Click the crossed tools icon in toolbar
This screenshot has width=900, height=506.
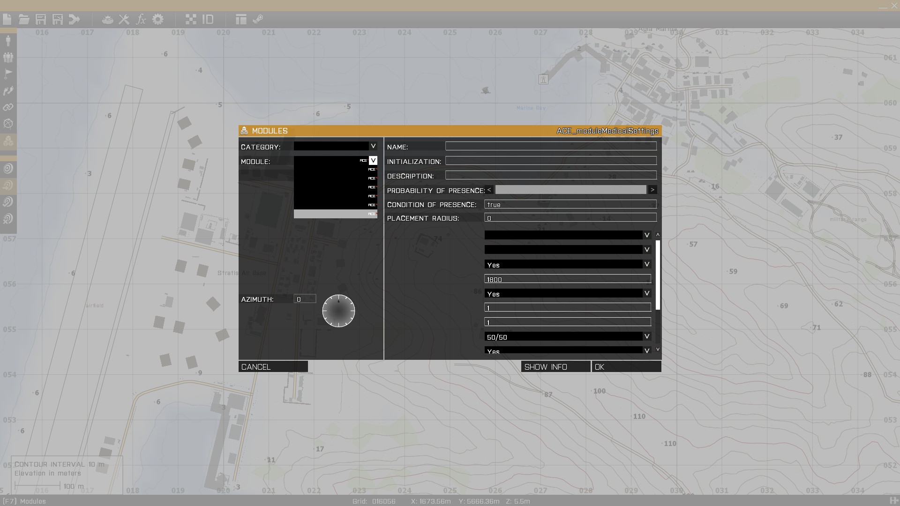click(x=124, y=19)
